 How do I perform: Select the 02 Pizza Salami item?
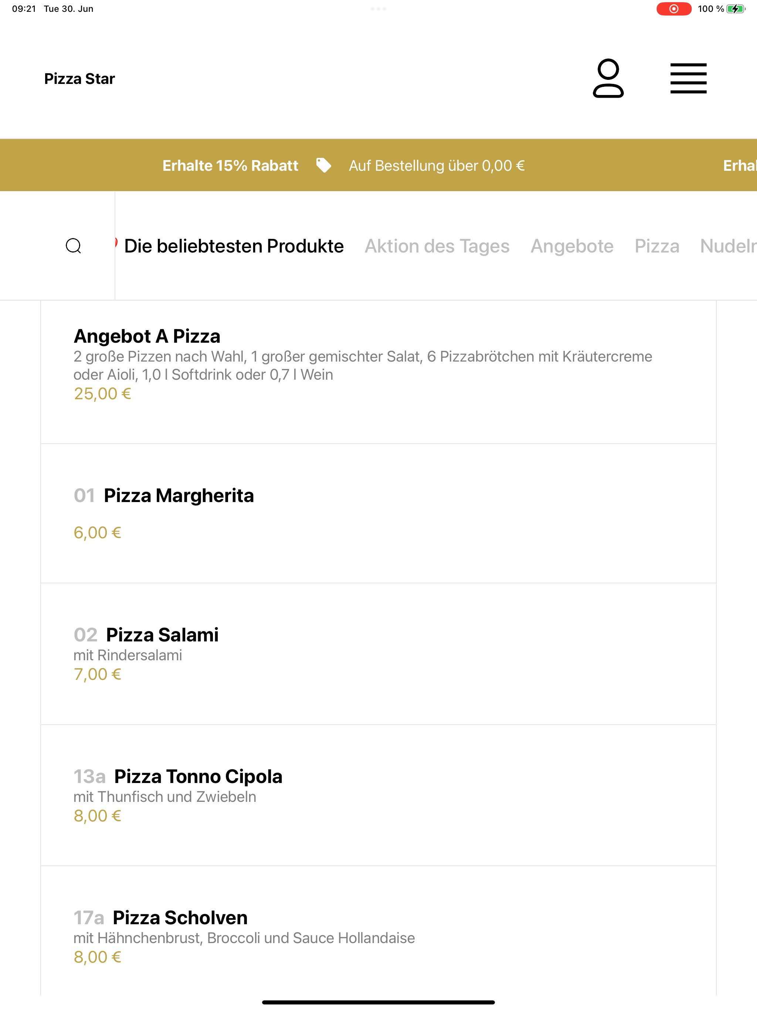(x=378, y=654)
